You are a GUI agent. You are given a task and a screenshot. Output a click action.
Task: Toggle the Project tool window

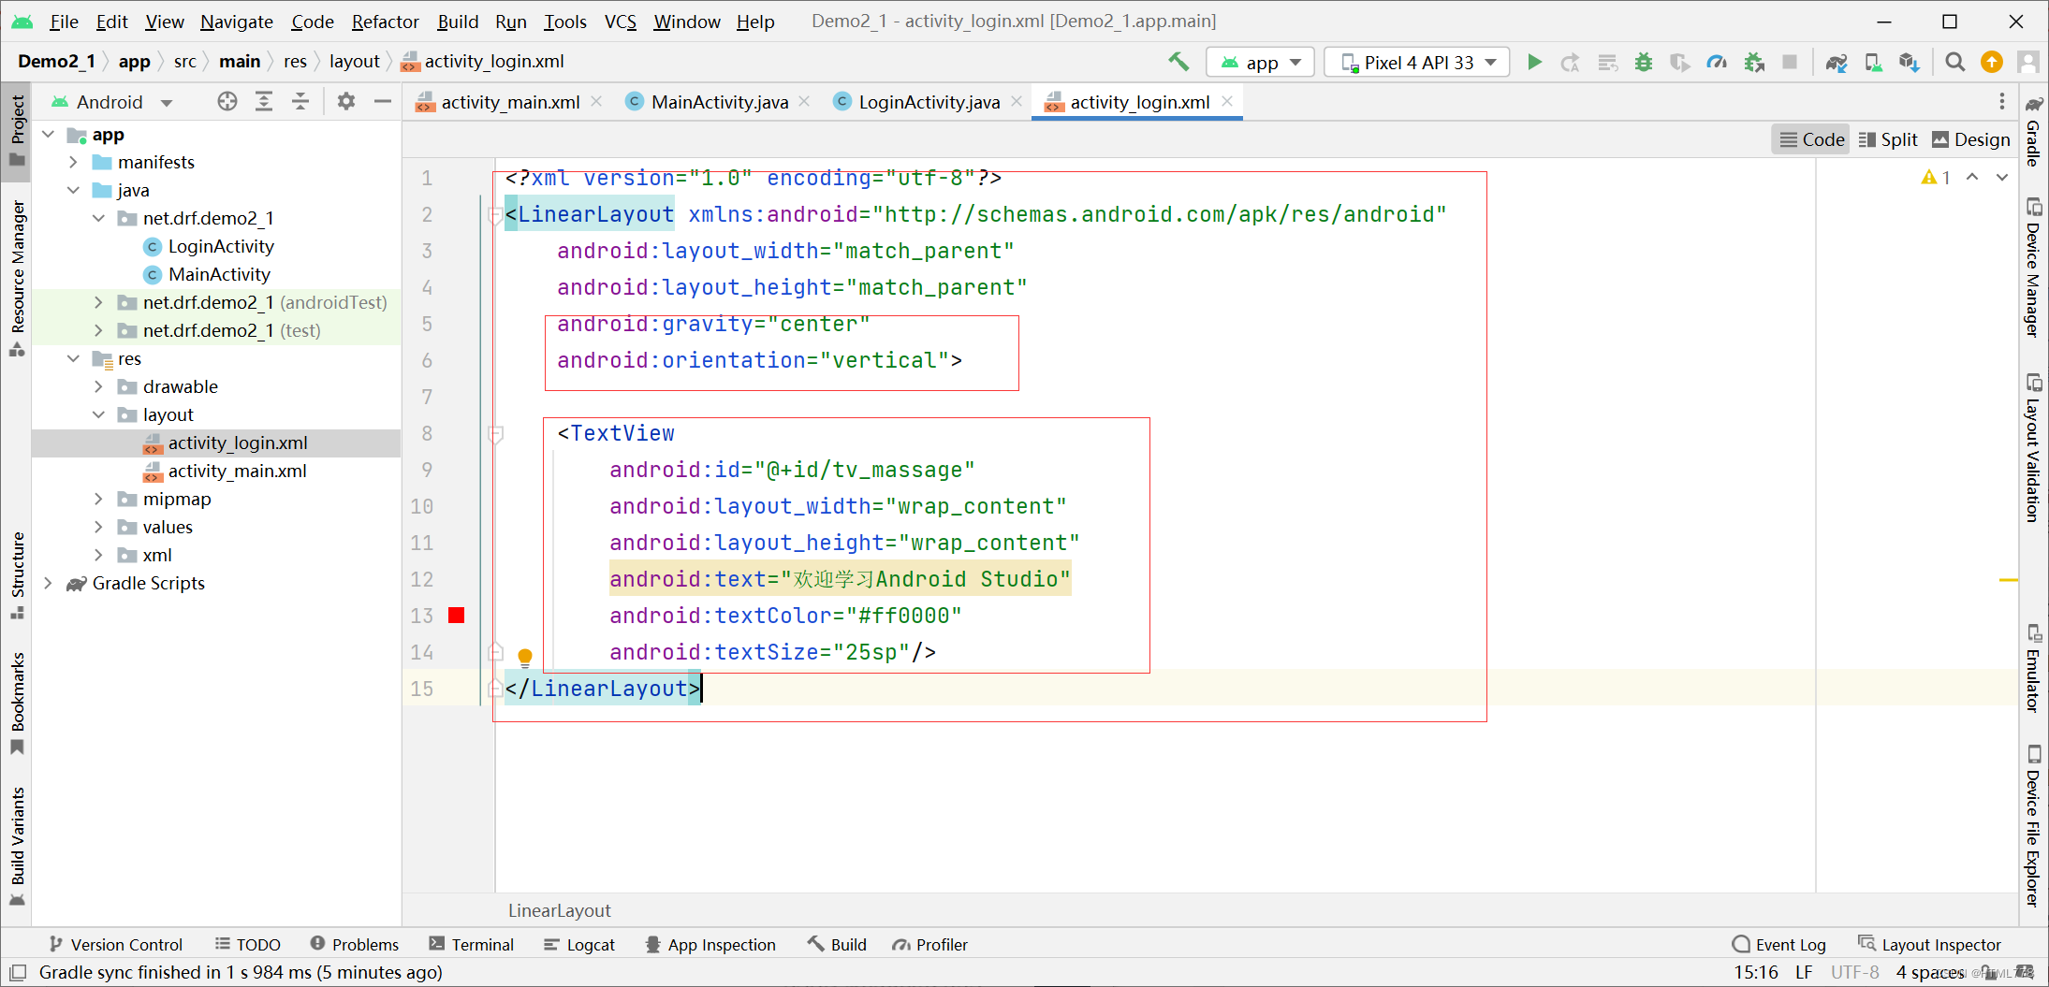click(x=17, y=130)
